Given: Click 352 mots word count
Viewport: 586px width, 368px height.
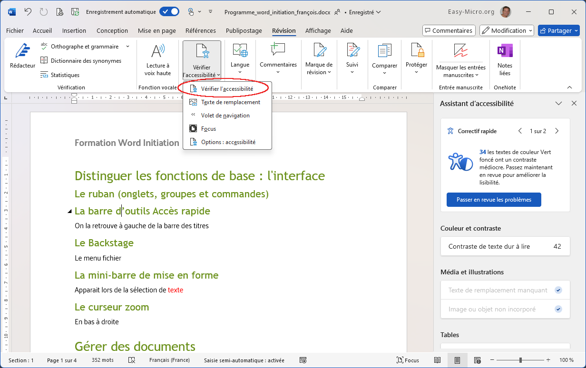Looking at the screenshot, I should [103, 360].
